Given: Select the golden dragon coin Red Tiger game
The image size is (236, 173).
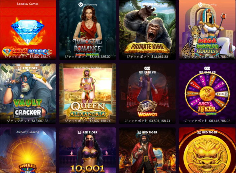Looking at the screenshot, I should 207,150.
